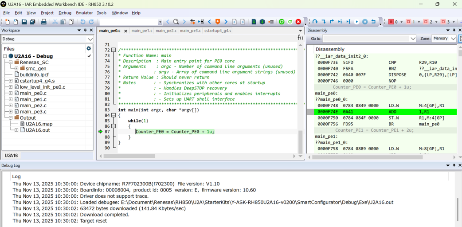Click the Stop Debugging red X icon
462x227 pixels.
[298, 22]
